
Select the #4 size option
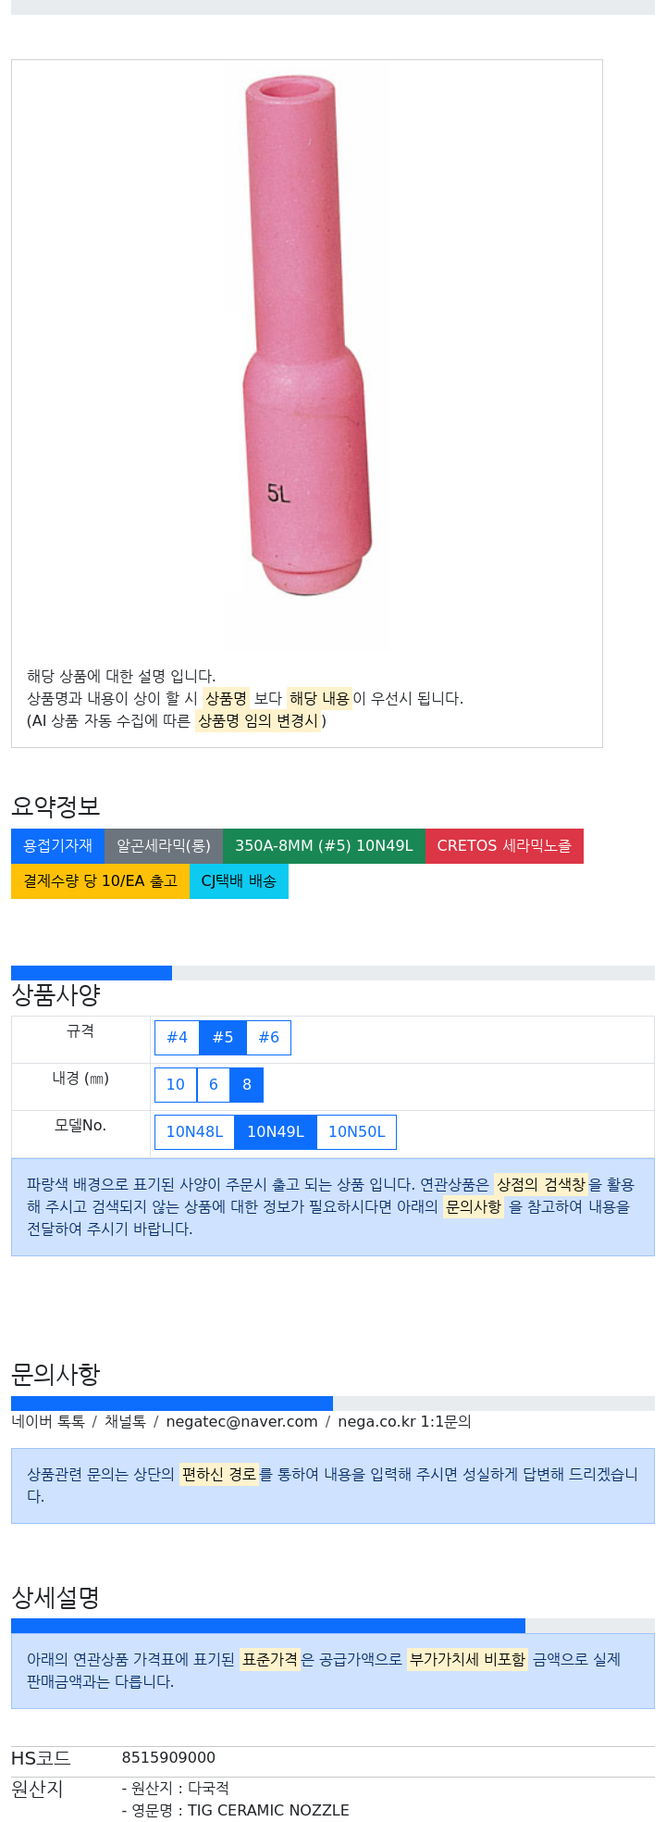click(177, 1037)
